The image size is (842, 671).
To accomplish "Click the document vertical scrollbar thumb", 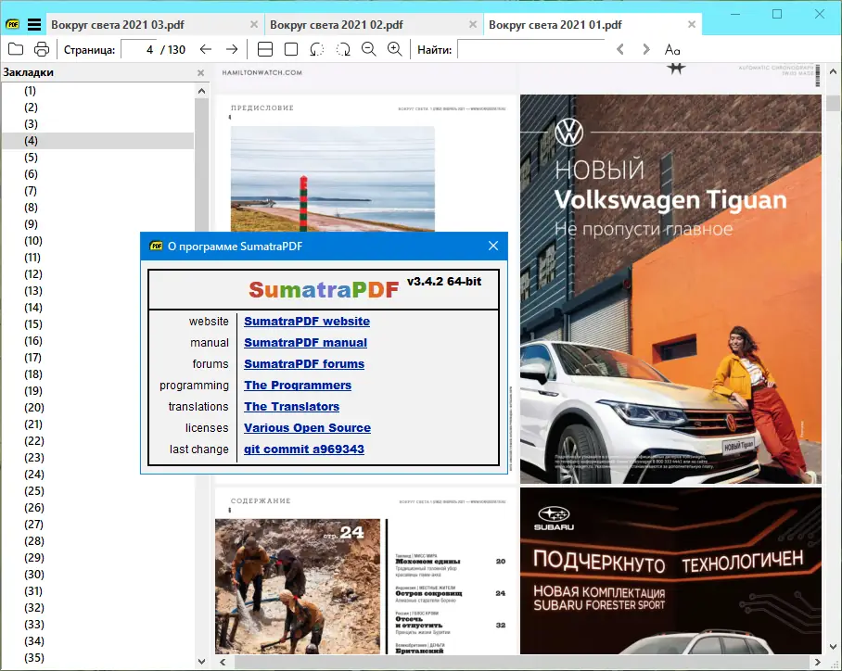I will tap(833, 103).
